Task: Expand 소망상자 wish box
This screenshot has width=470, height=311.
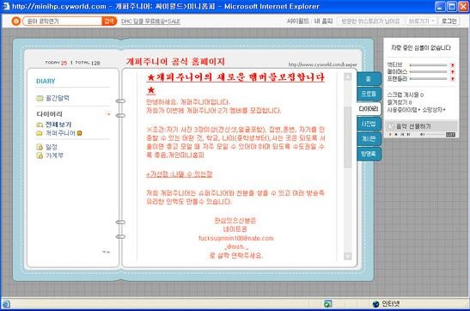Action: coord(434,110)
